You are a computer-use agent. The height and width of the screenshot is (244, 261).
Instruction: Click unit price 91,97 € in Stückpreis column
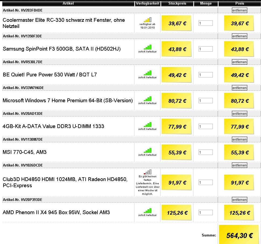point(177,183)
